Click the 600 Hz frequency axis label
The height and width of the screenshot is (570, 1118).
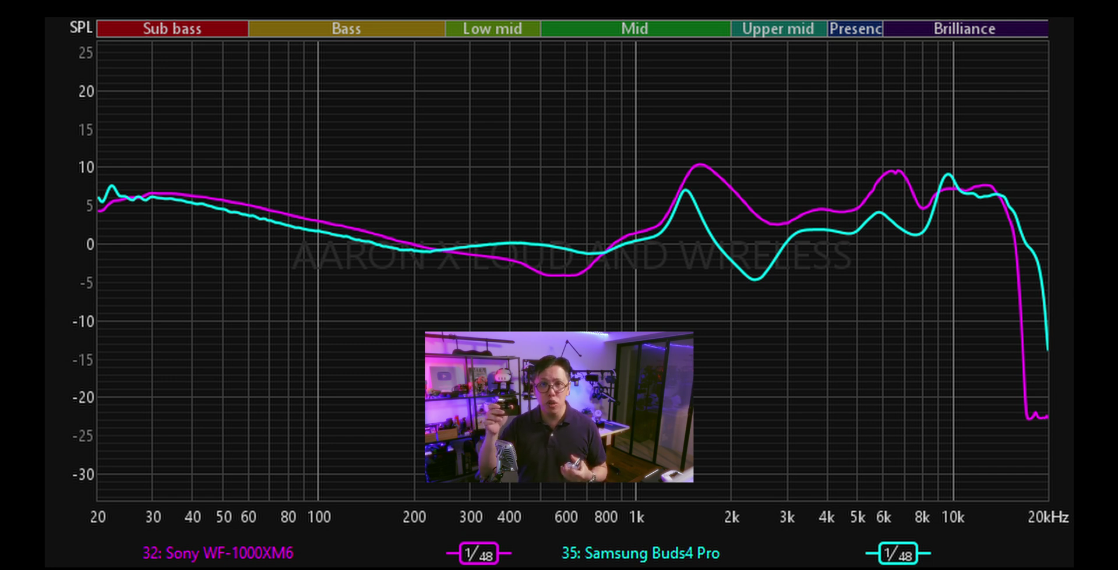pyautogui.click(x=566, y=517)
